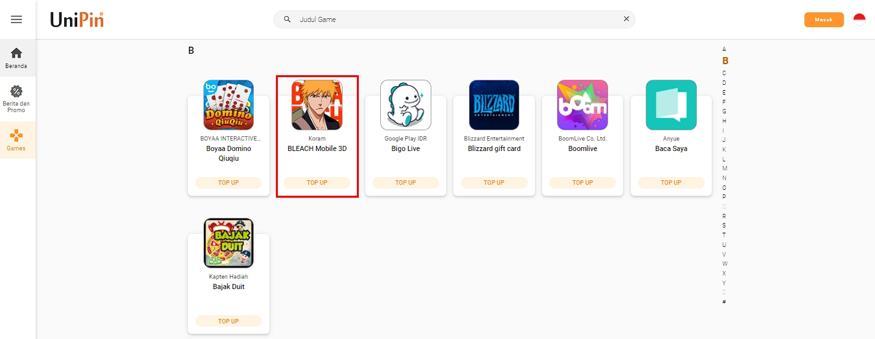Jump to letter U in index
Viewport: 875px width, 339px height.
tap(724, 244)
